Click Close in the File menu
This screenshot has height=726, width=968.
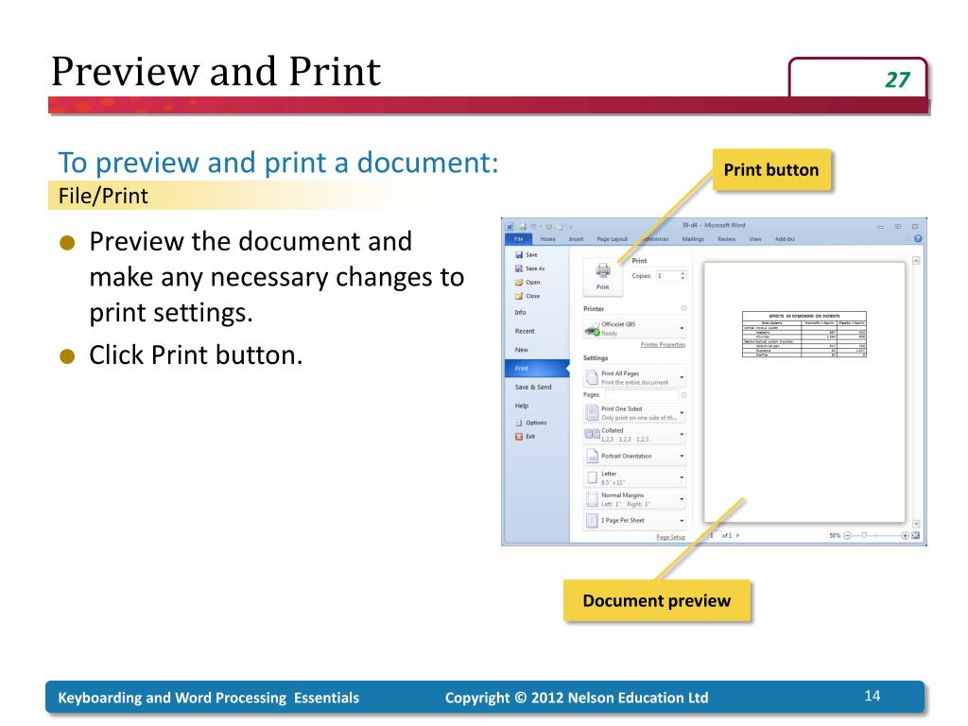coord(527,296)
